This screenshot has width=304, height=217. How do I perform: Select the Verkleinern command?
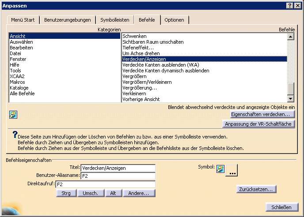pyautogui.click(x=204, y=94)
